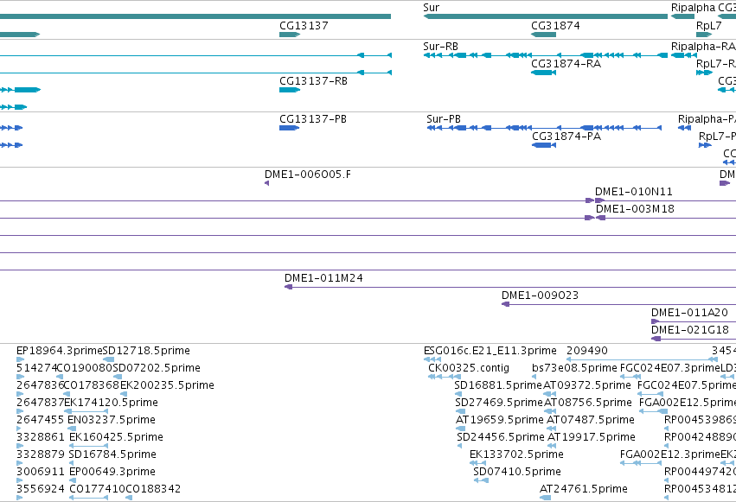Select the 209490 EST span line

[x=642, y=359]
